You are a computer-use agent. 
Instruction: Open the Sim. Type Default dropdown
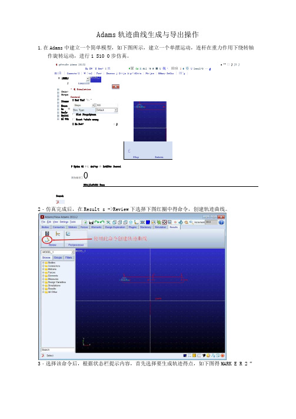107,110
